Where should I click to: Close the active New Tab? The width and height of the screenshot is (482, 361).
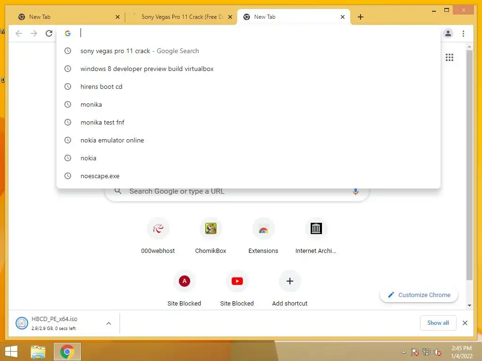tap(343, 17)
